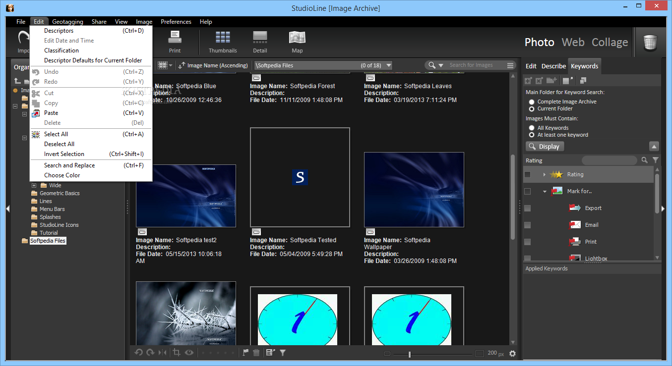The image size is (672, 366).
Task: Choose Search and Replace entry
Action: (91, 165)
